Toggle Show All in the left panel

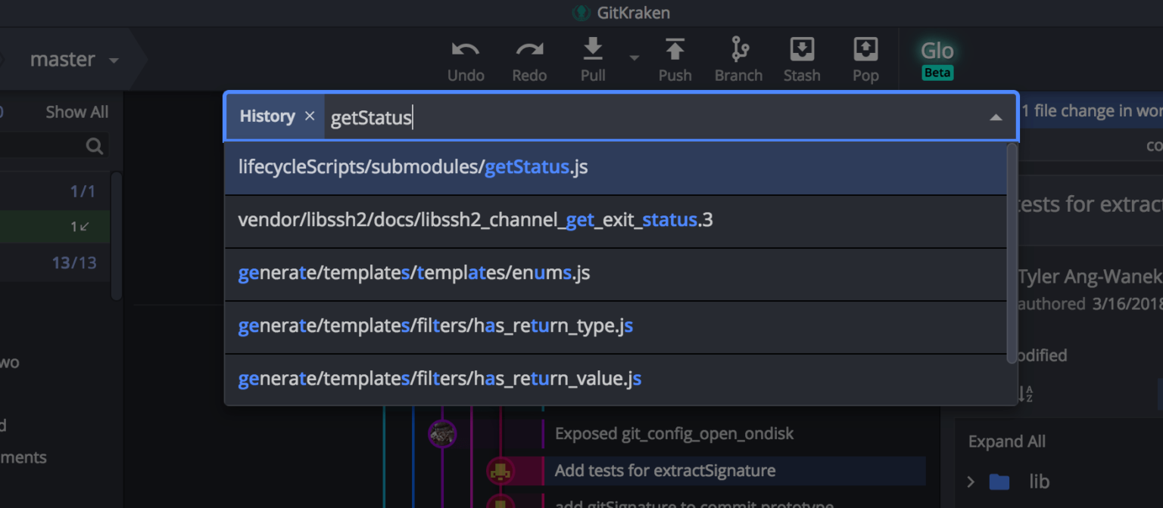(x=76, y=111)
